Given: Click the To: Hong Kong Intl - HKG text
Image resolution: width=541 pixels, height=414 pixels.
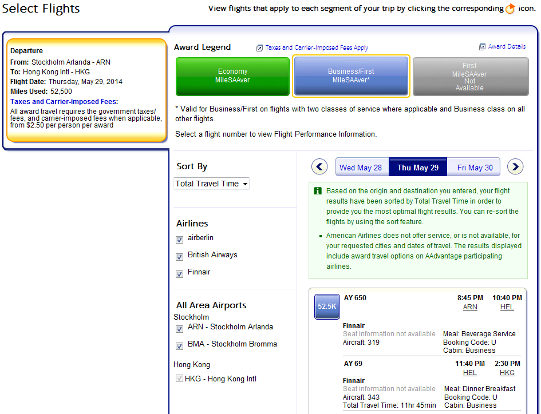Looking at the screenshot, I should (x=50, y=71).
